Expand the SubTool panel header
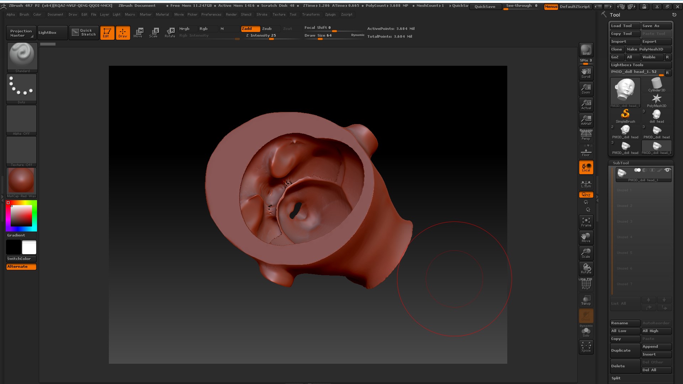The height and width of the screenshot is (384, 683). [621, 163]
